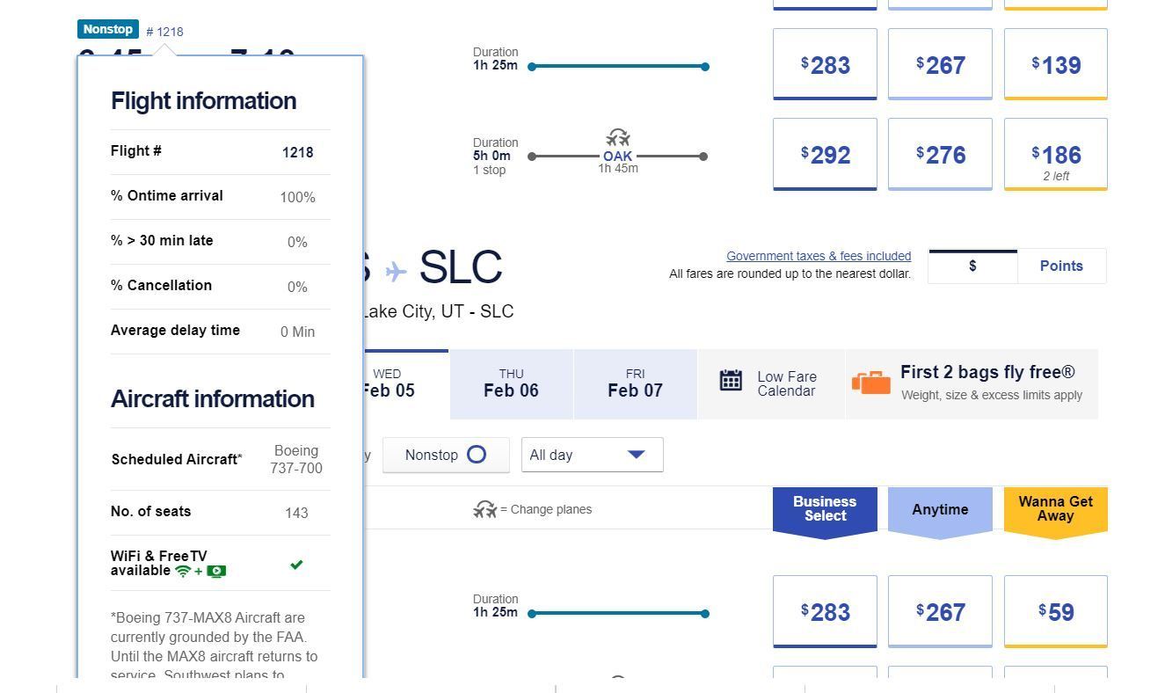Image resolution: width=1165 pixels, height=693 pixels.
Task: Select the $59 Wanna Get Away fare
Action: (x=1055, y=612)
